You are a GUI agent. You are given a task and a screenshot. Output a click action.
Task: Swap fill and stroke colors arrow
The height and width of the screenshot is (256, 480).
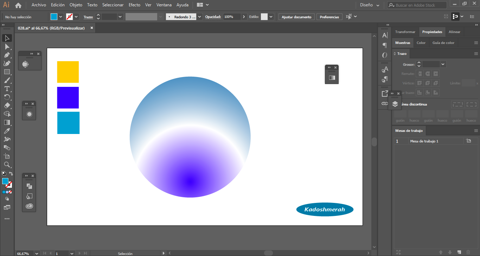click(11, 174)
